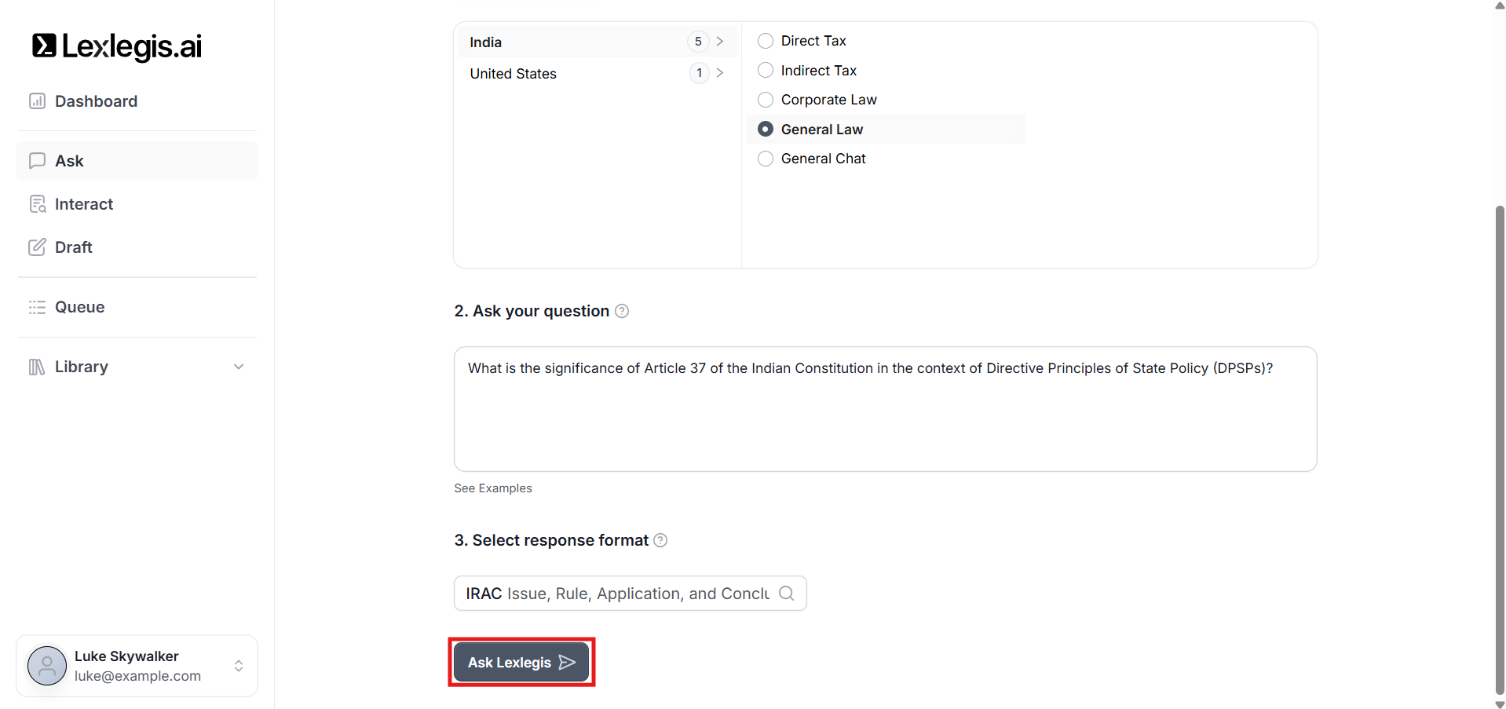The width and height of the screenshot is (1506, 709).
Task: Click the Dashboard chart icon
Action: pos(37,101)
